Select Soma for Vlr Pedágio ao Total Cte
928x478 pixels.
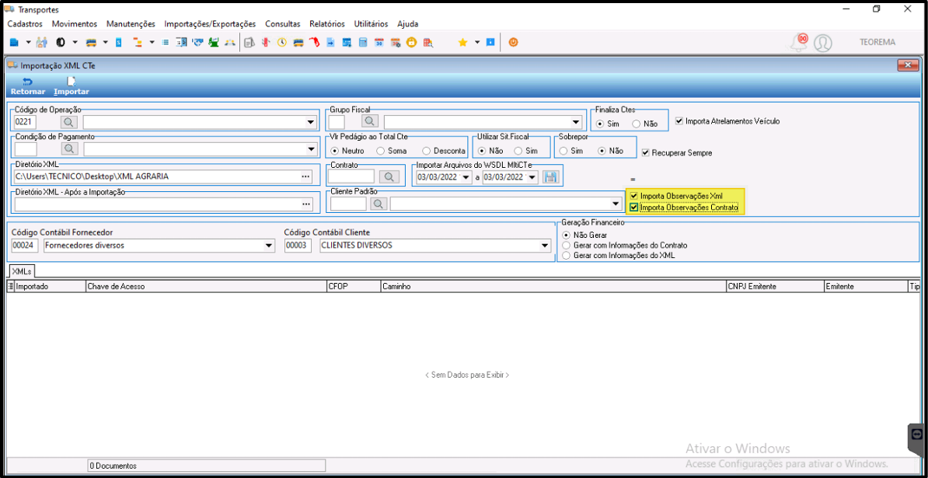391,151
